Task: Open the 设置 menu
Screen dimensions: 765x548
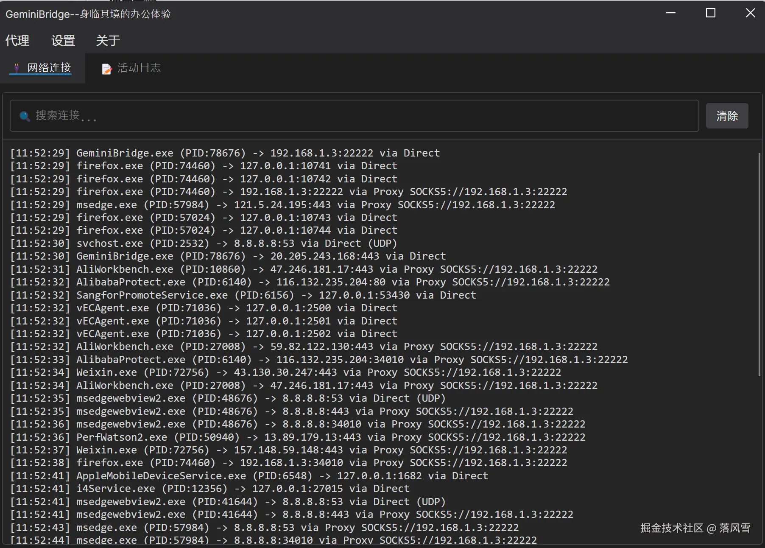Action: coord(63,41)
